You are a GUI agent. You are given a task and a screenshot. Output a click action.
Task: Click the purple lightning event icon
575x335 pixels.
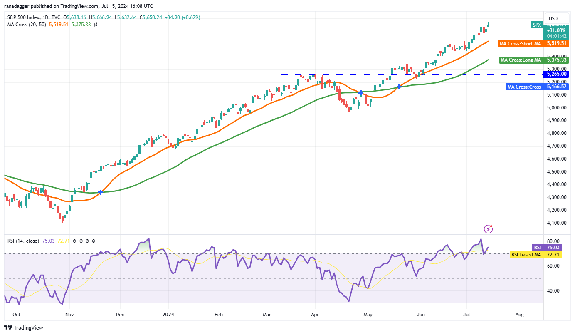click(x=489, y=229)
